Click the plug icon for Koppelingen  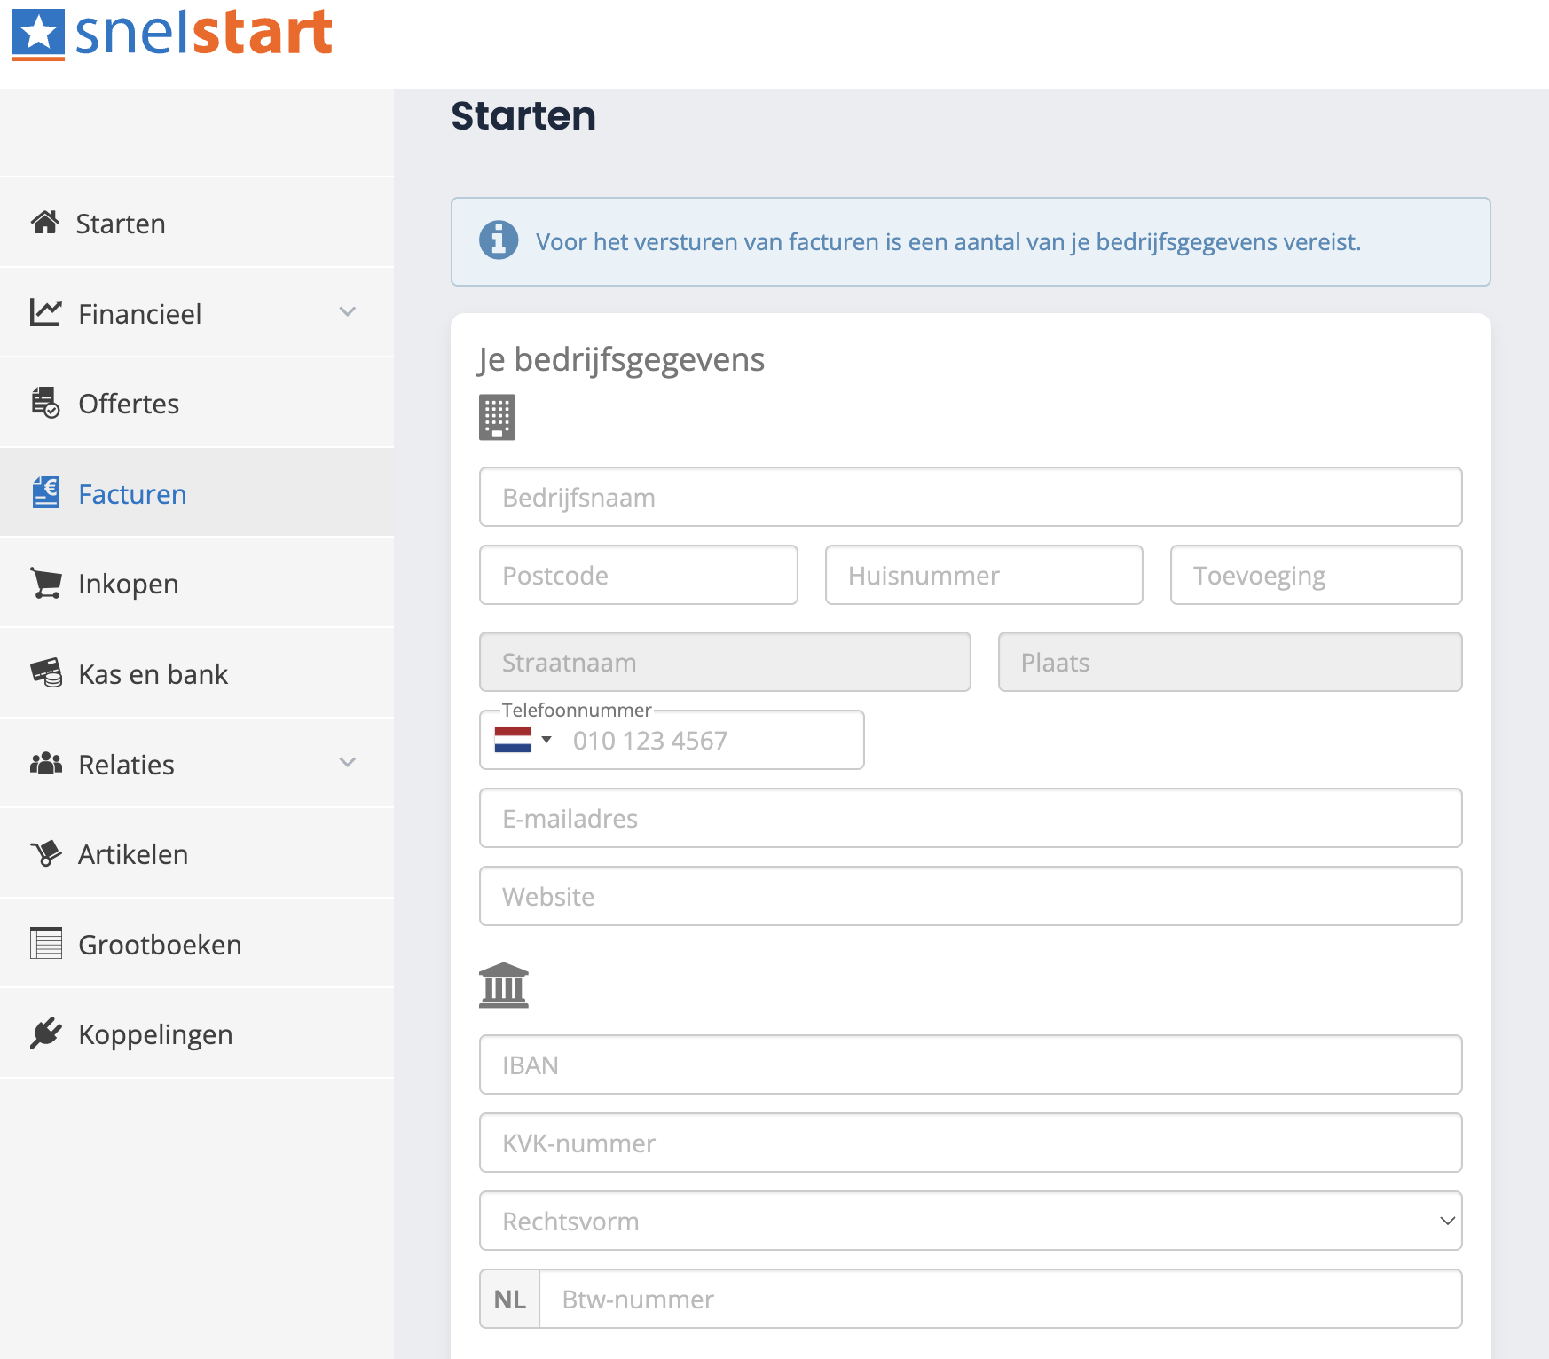pos(45,1033)
